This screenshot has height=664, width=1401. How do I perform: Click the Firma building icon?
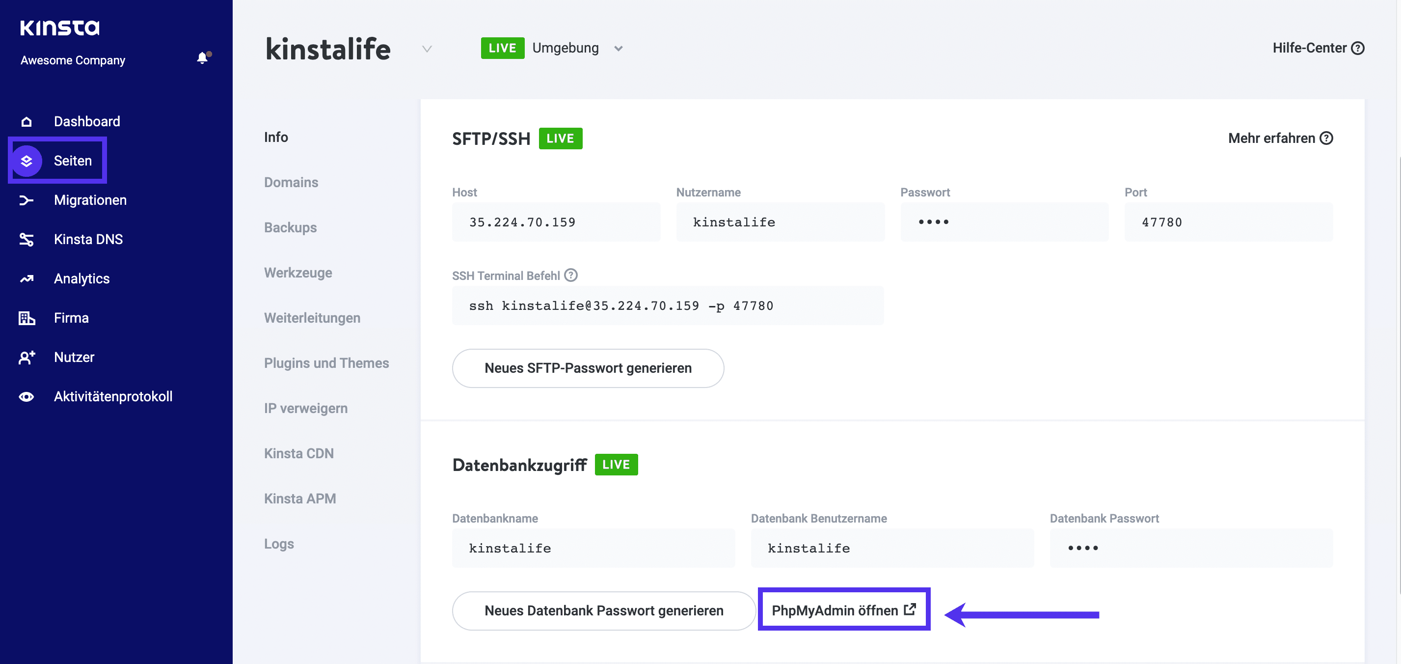pos(27,317)
